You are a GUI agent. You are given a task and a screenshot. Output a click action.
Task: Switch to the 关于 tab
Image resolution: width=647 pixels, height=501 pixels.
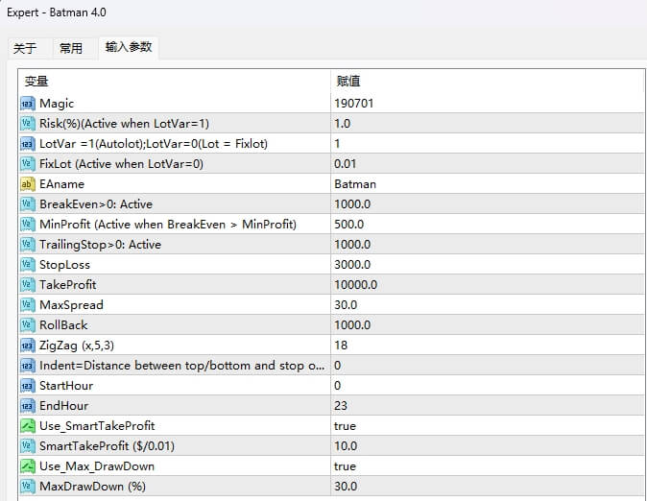click(x=25, y=48)
